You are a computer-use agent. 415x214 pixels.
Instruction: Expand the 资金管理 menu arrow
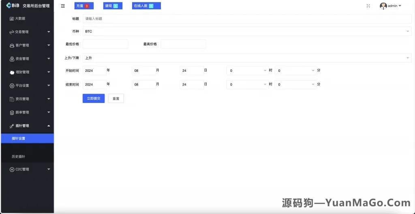click(x=49, y=59)
